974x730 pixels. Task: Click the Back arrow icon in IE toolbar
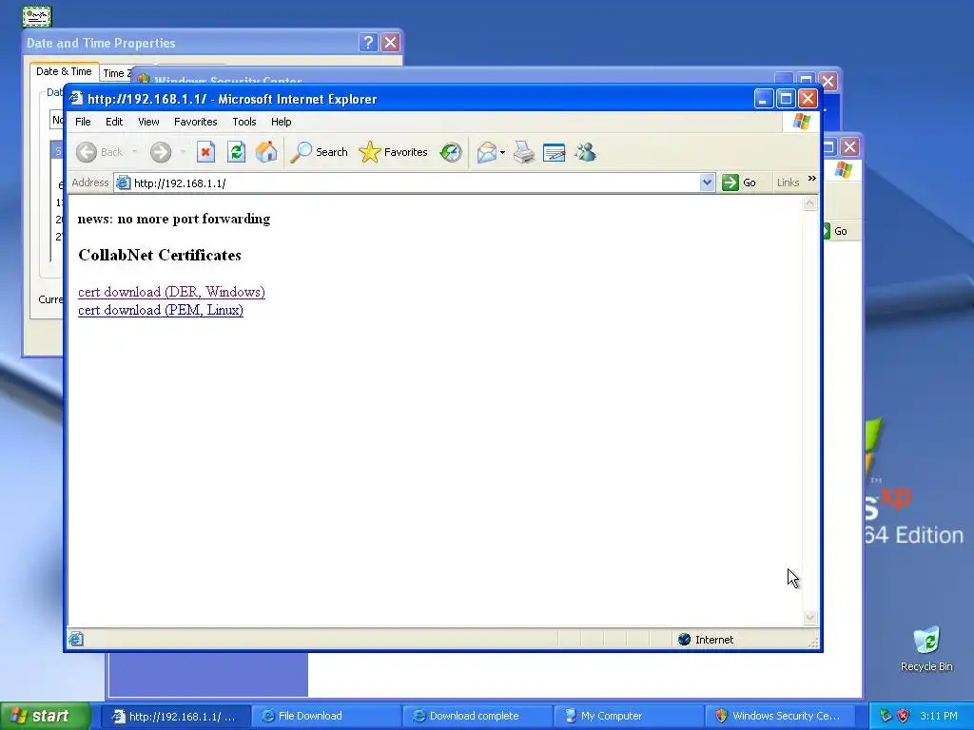(87, 152)
